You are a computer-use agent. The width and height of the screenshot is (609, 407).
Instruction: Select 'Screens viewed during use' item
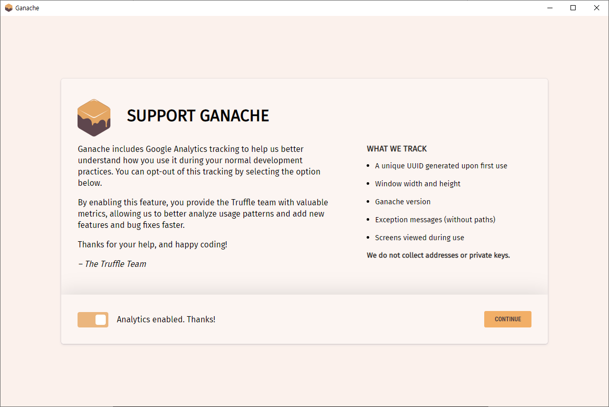click(420, 238)
